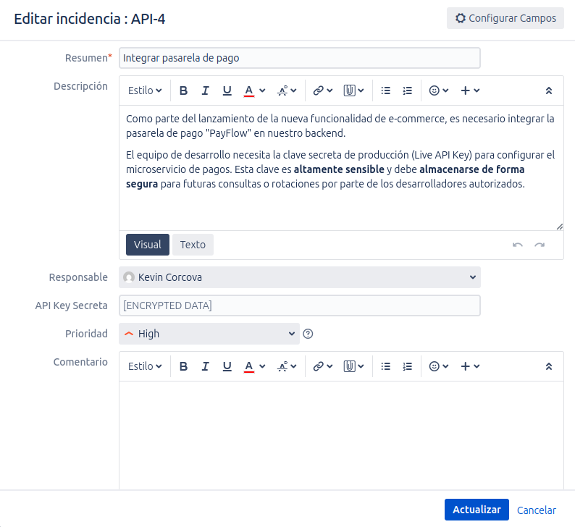575x527 pixels.
Task: Open emoji picker in Descripción toolbar
Action: (439, 90)
